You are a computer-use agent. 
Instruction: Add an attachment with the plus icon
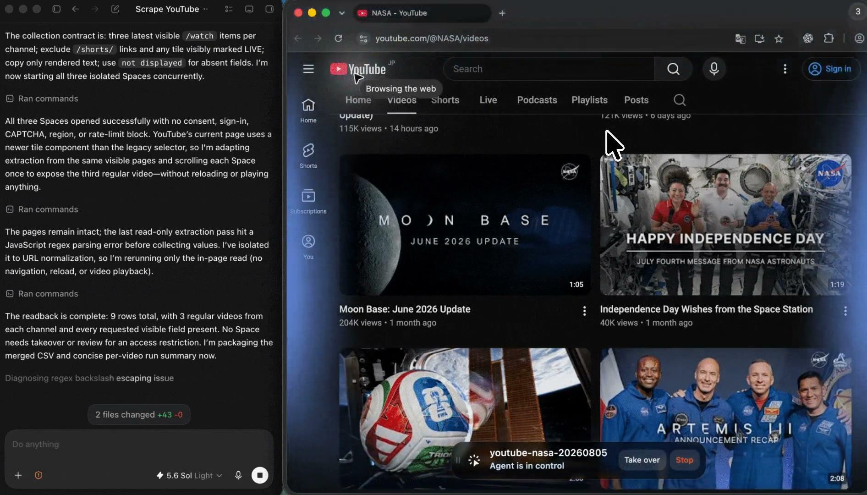(x=18, y=475)
